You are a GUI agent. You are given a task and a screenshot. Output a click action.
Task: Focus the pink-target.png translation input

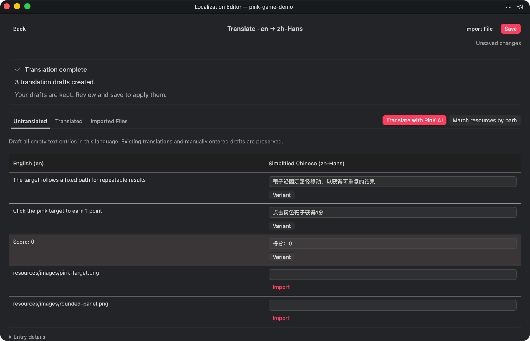pyautogui.click(x=392, y=274)
